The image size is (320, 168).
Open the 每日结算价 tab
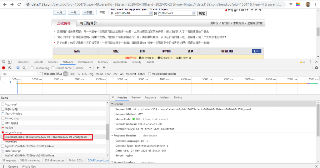(x=88, y=23)
